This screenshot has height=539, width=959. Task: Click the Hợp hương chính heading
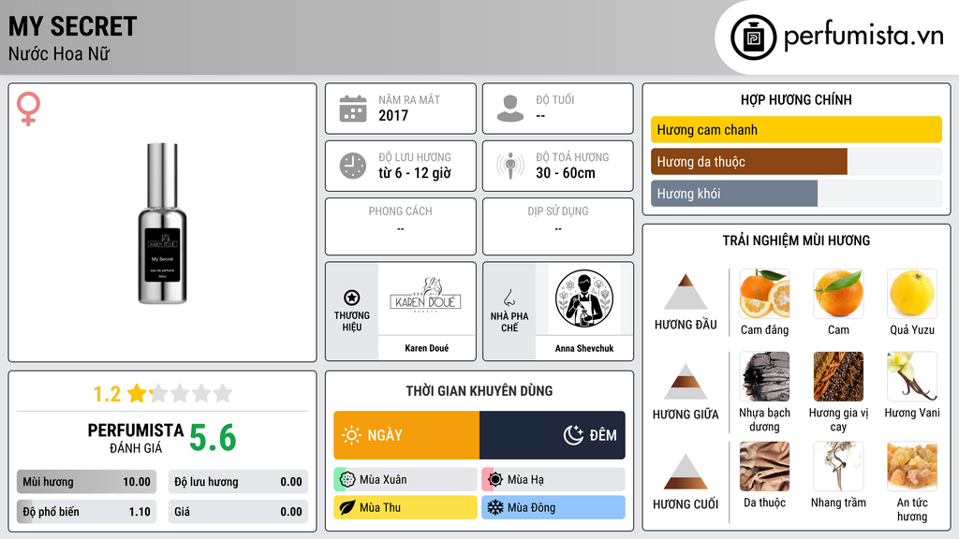[796, 99]
